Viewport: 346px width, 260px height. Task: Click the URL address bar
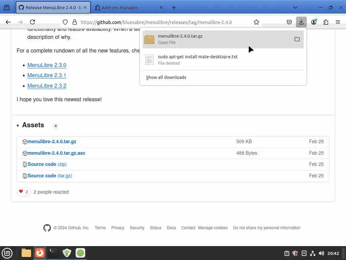coord(156,22)
